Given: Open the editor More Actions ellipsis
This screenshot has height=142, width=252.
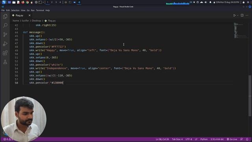Looking at the screenshot, I should click(x=247, y=15).
